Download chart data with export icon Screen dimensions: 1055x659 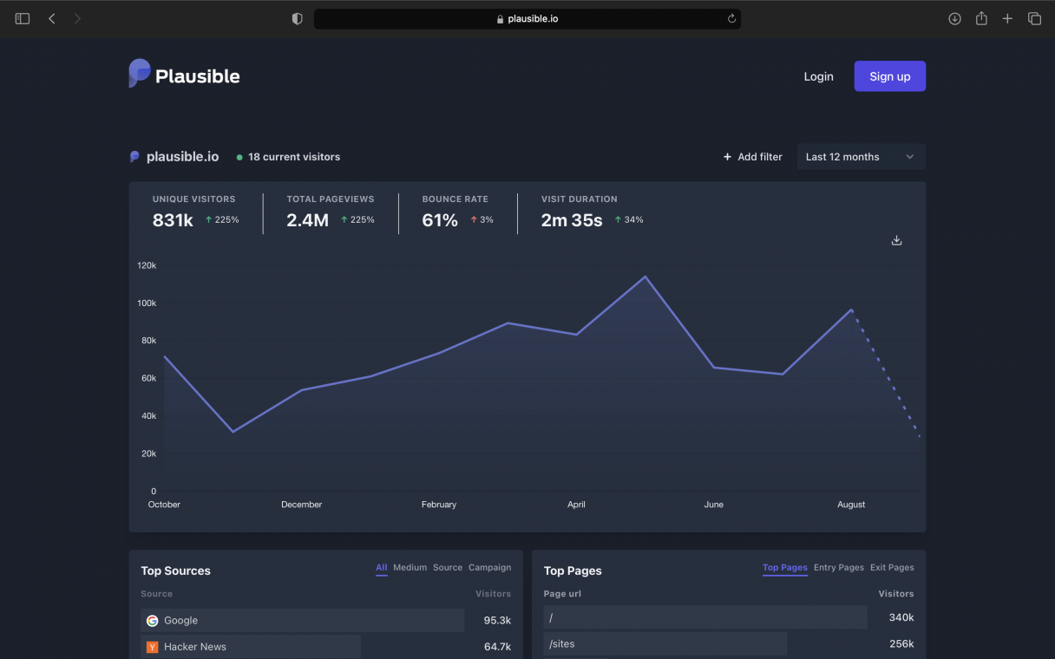897,240
